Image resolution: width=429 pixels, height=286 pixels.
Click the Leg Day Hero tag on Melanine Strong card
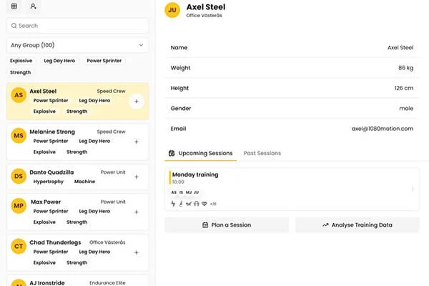pos(94,142)
